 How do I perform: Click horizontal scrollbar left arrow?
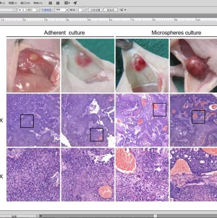(x=41, y=216)
